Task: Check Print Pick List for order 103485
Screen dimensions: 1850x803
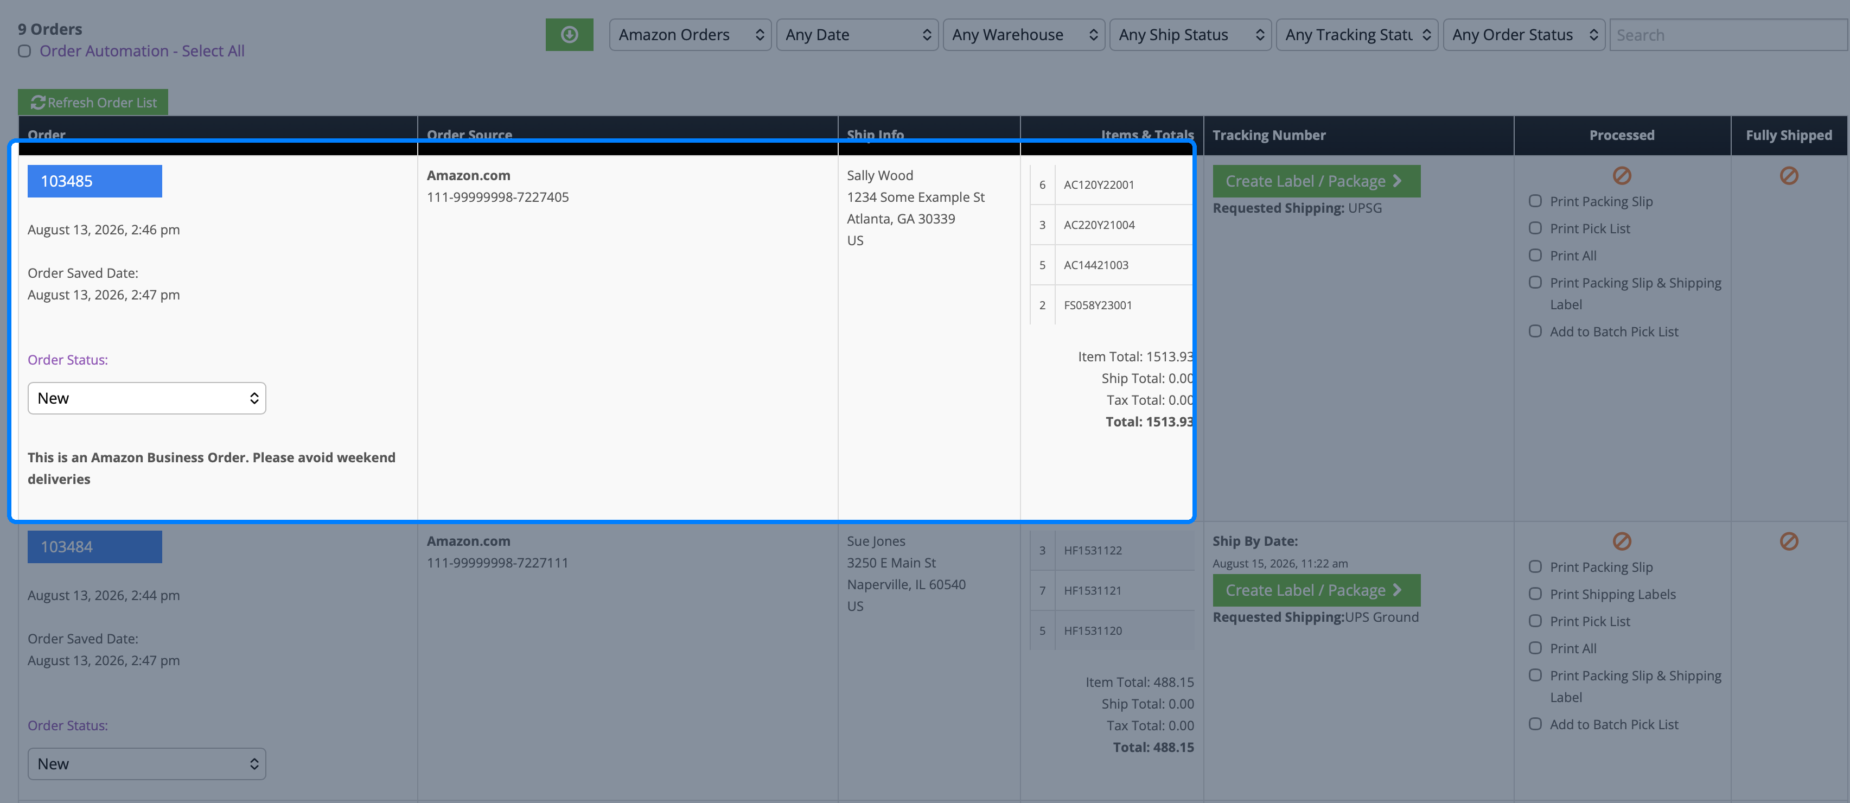Action: pos(1535,228)
